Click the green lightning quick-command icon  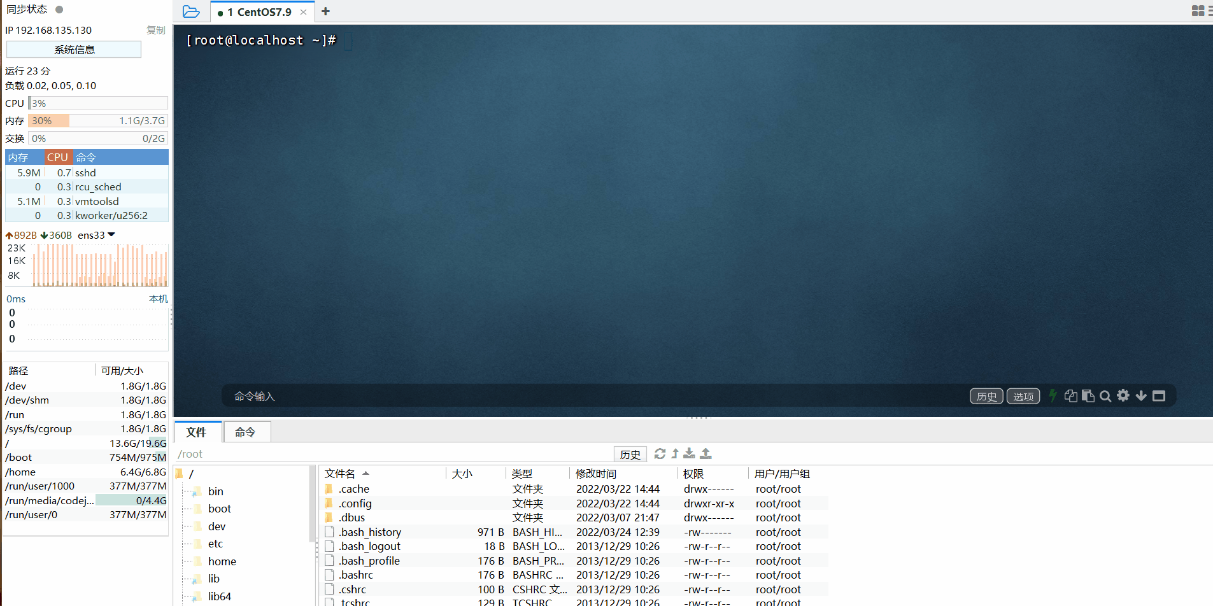tap(1053, 395)
